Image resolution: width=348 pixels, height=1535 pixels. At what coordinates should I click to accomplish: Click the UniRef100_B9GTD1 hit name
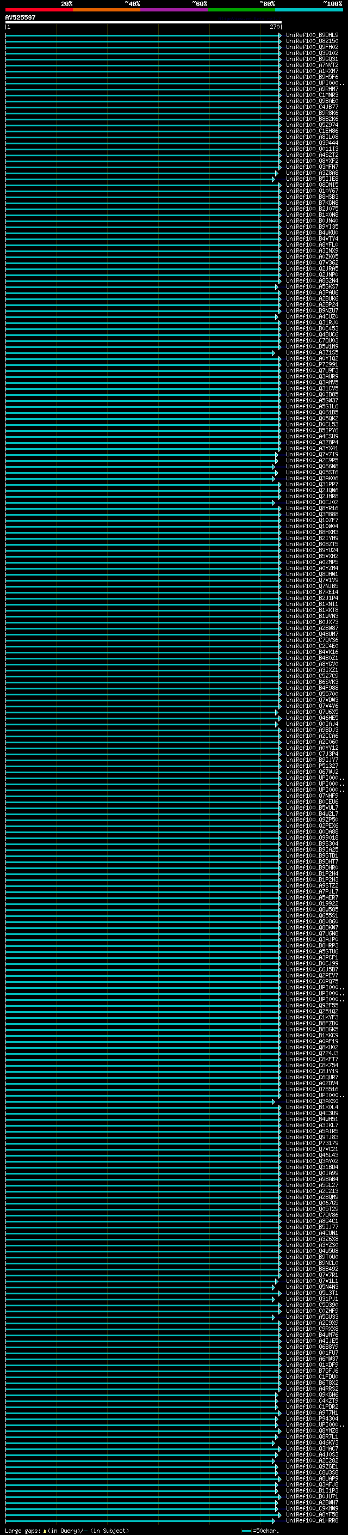[x=312, y=855]
